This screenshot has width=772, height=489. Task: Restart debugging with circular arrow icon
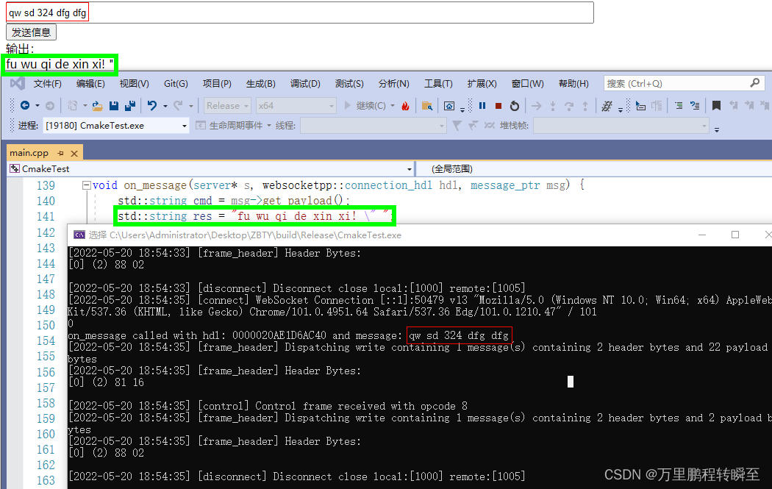click(515, 106)
